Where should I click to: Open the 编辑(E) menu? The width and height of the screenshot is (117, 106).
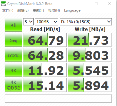pos(23,10)
